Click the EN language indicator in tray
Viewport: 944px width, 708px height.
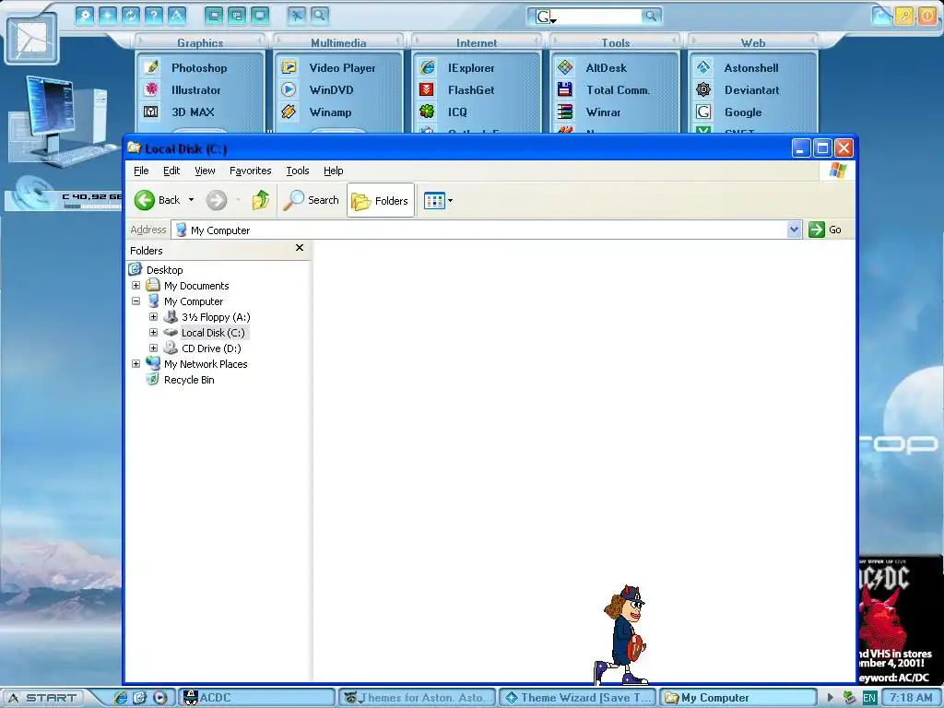(869, 698)
